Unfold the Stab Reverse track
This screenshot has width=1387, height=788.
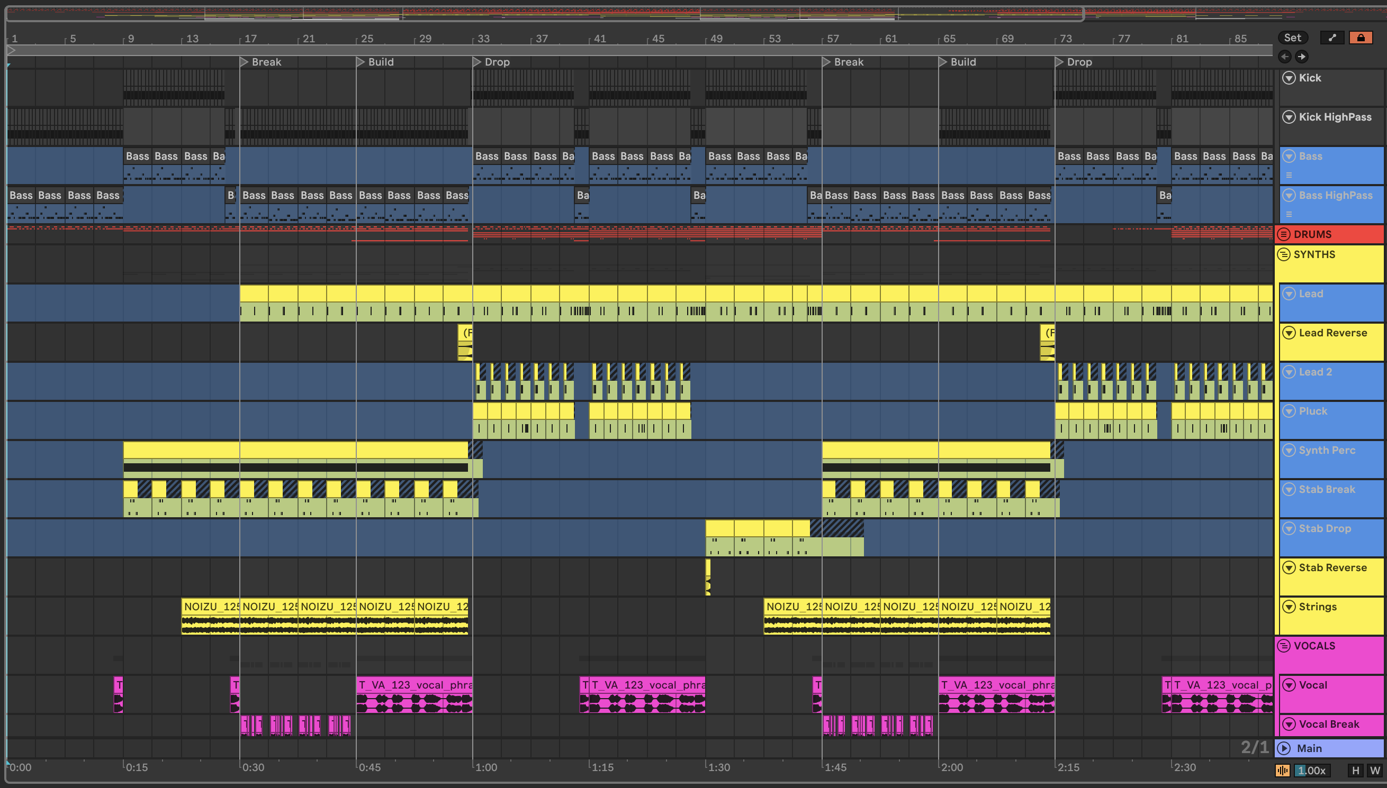[1289, 567]
